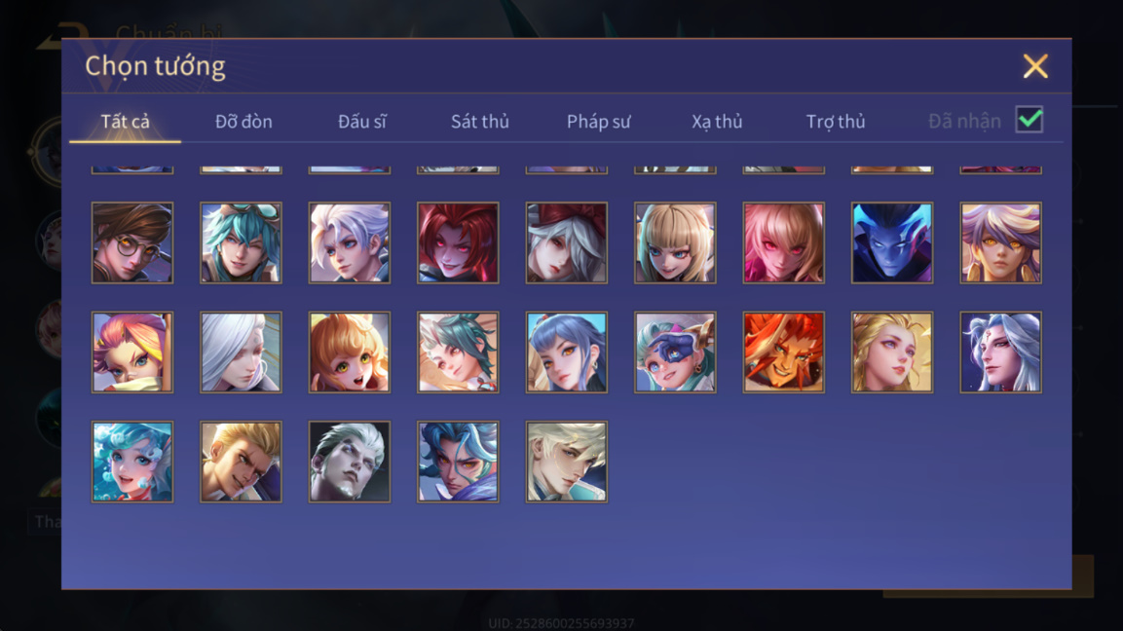Filter heroes by Xạ thủ
The width and height of the screenshot is (1123, 631).
click(717, 122)
